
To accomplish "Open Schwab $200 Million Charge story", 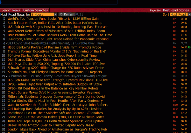I will (56, 68).
